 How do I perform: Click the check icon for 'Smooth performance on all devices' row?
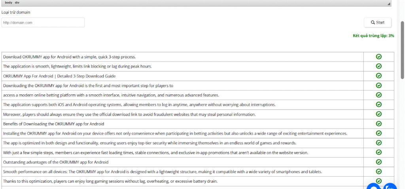coord(379,171)
